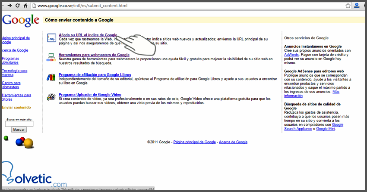Go to 'Página principal de Google' sidebar link
This screenshot has width=367, height=192.
pos(16,40)
